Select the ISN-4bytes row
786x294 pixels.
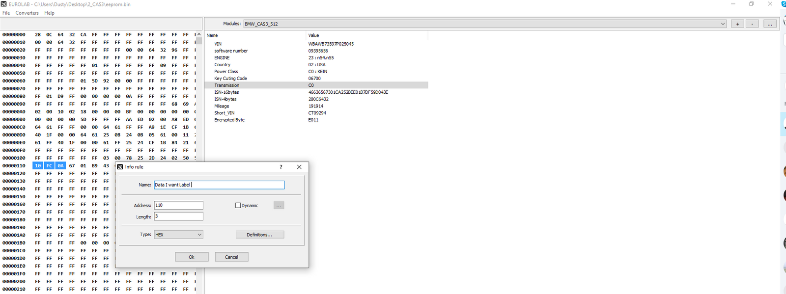click(316, 99)
